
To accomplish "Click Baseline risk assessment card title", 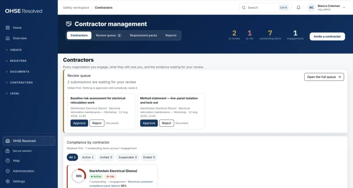I will (x=98, y=100).
